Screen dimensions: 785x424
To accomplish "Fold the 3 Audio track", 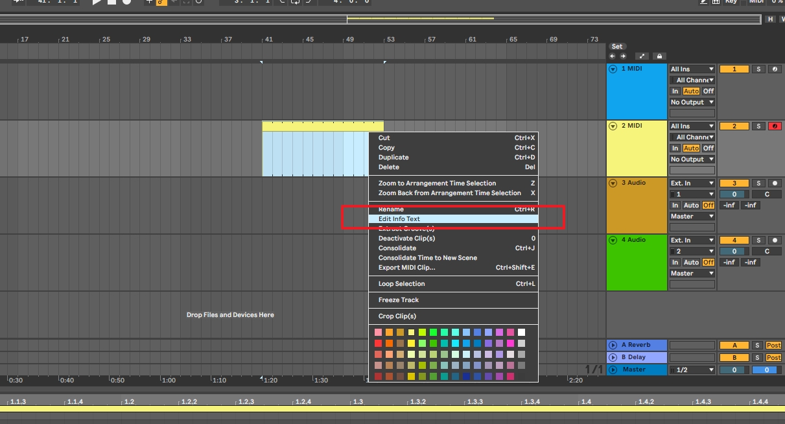I will 613,183.
